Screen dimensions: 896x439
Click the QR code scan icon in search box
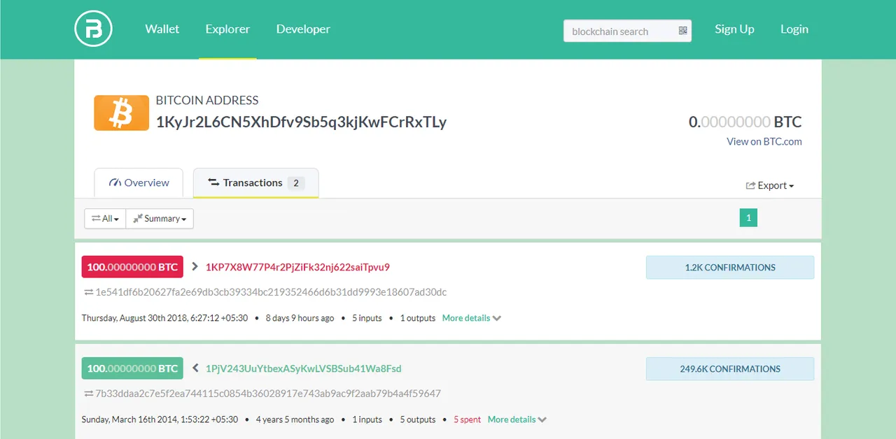click(x=682, y=31)
